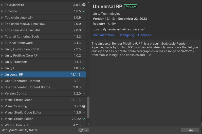Select the Visual Effect Graph package
The height and width of the screenshot is (134, 202).
(x=43, y=100)
